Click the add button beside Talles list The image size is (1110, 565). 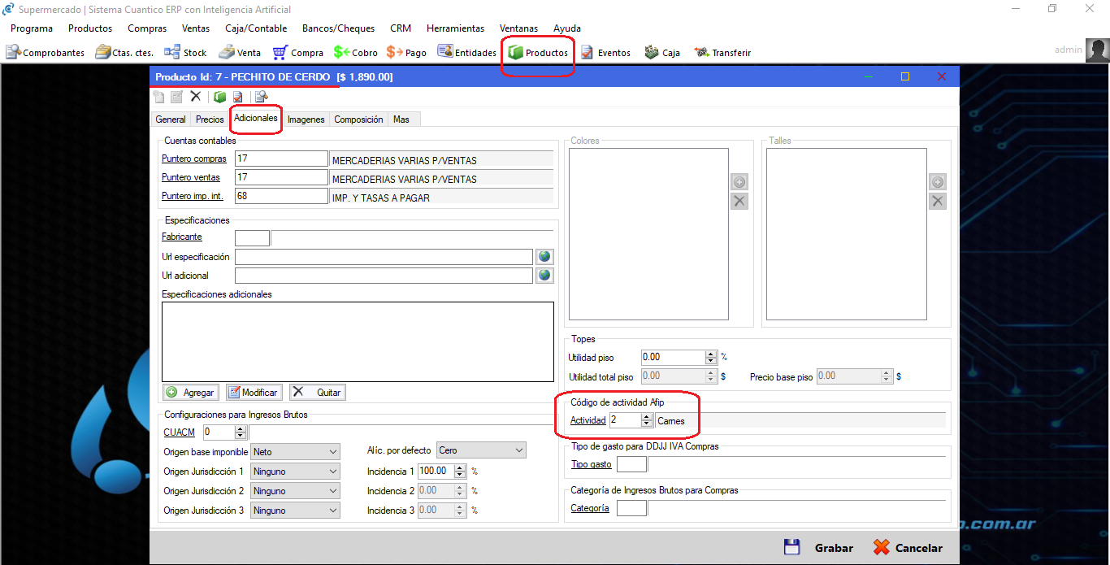(938, 182)
